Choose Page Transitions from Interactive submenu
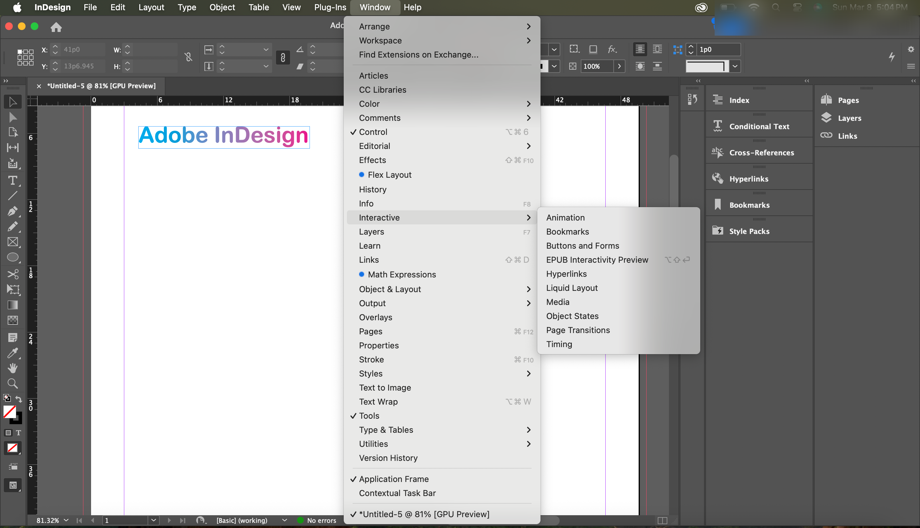 click(x=578, y=330)
